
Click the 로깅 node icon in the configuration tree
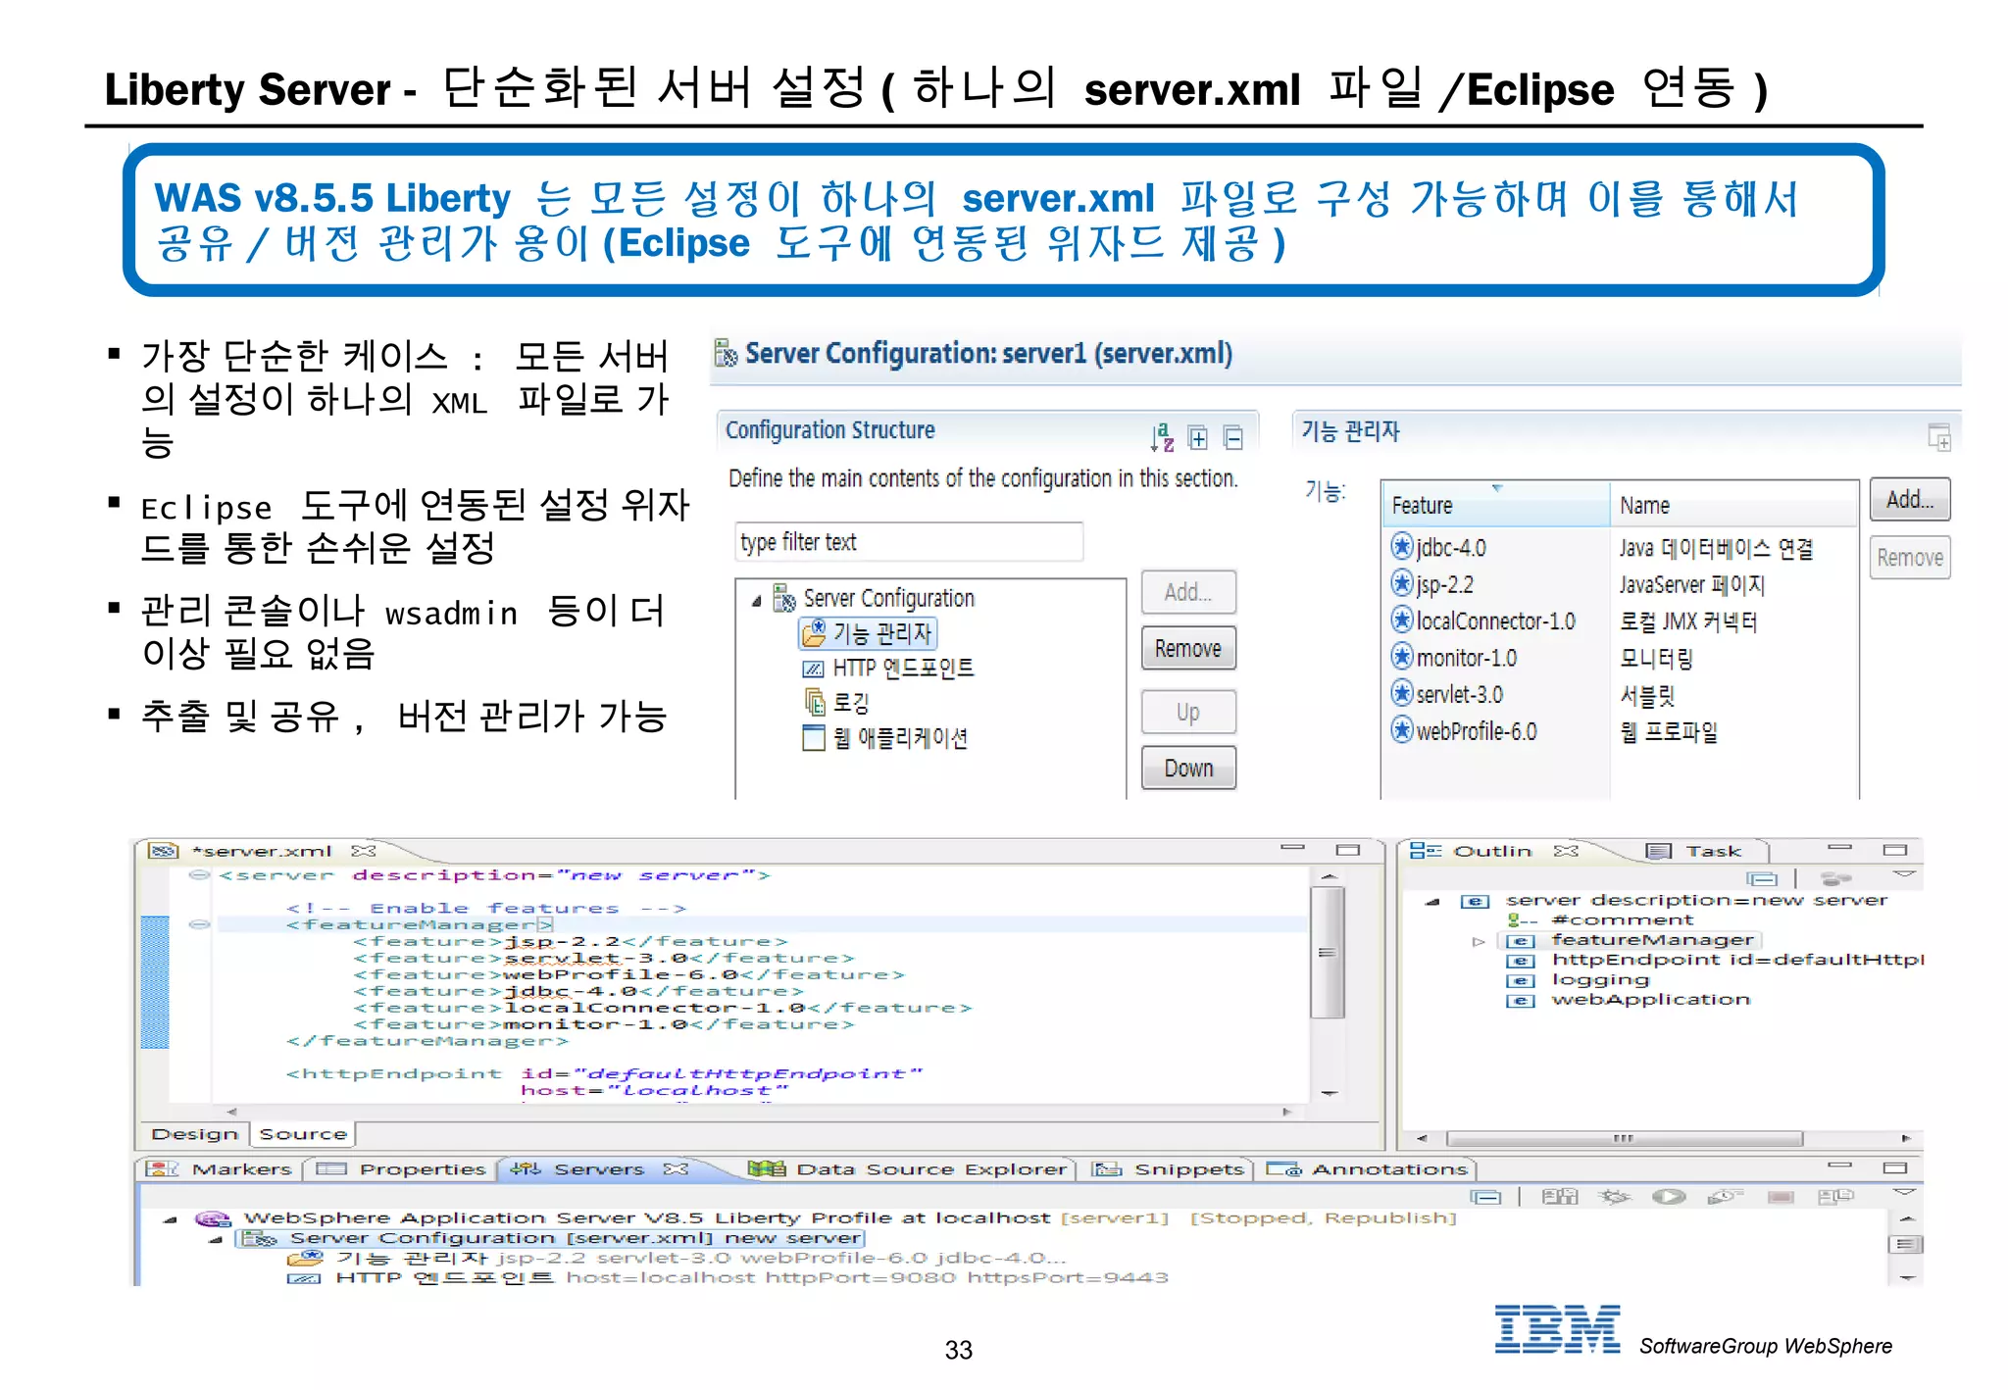click(x=815, y=702)
